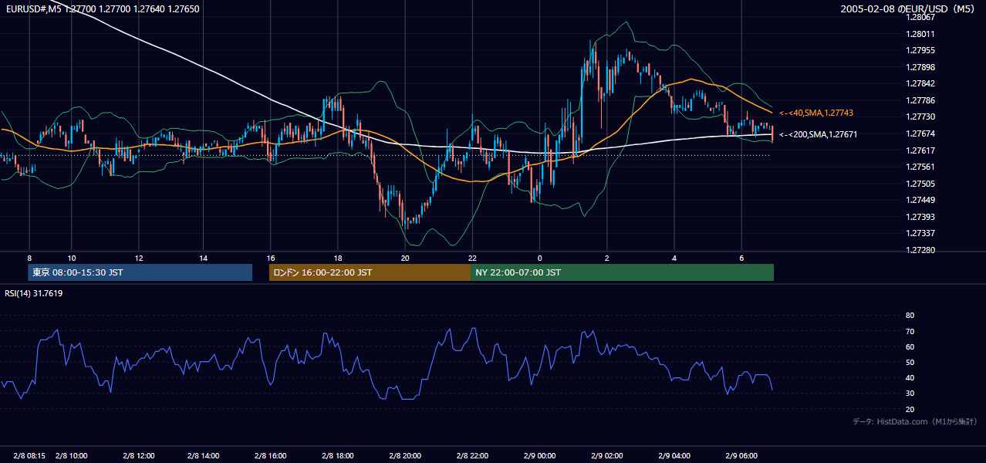The image size is (986, 463).
Task: Click price level 1.28011 on the axis
Action: point(920,34)
